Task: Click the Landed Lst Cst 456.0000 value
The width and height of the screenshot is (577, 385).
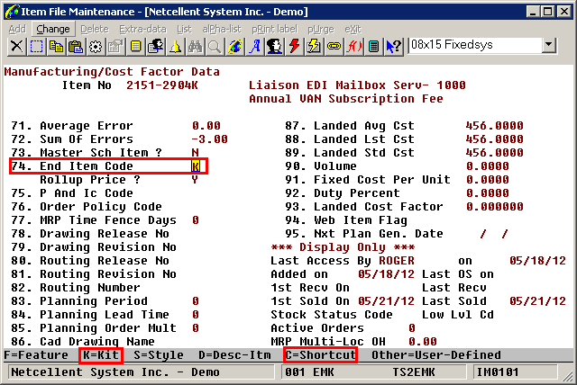Action: tap(494, 139)
